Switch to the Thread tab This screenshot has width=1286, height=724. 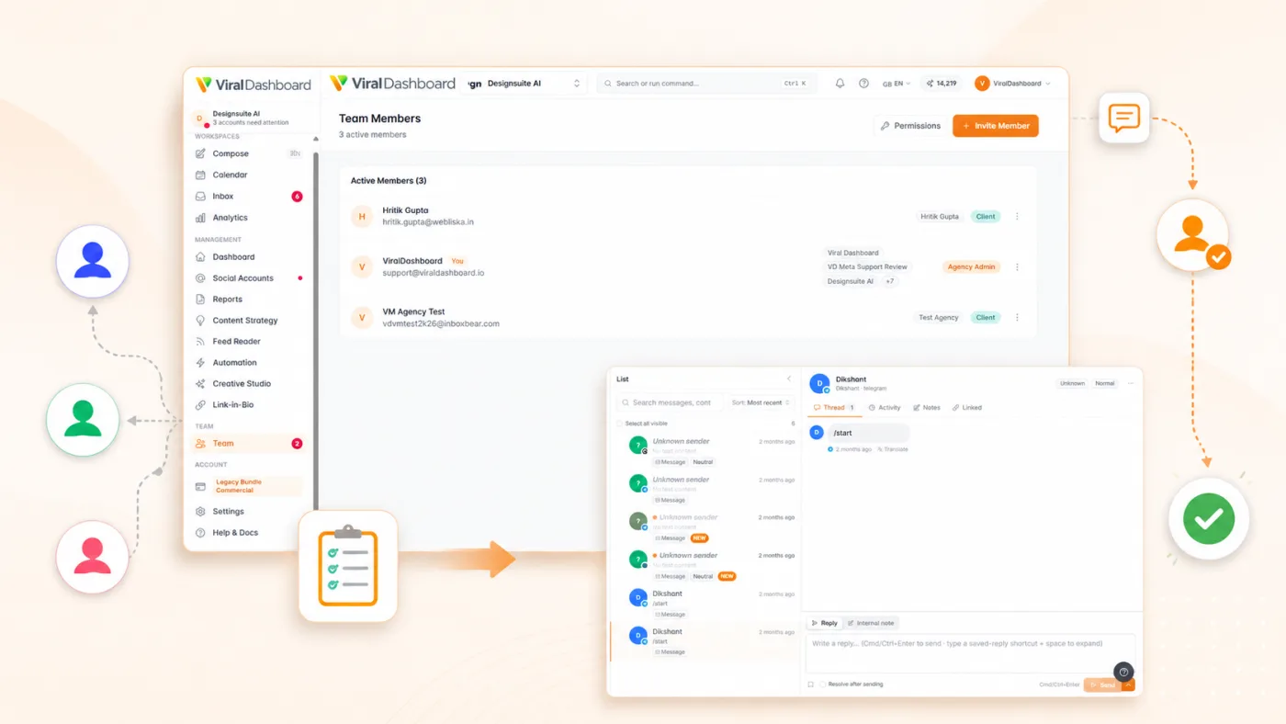[x=834, y=407]
